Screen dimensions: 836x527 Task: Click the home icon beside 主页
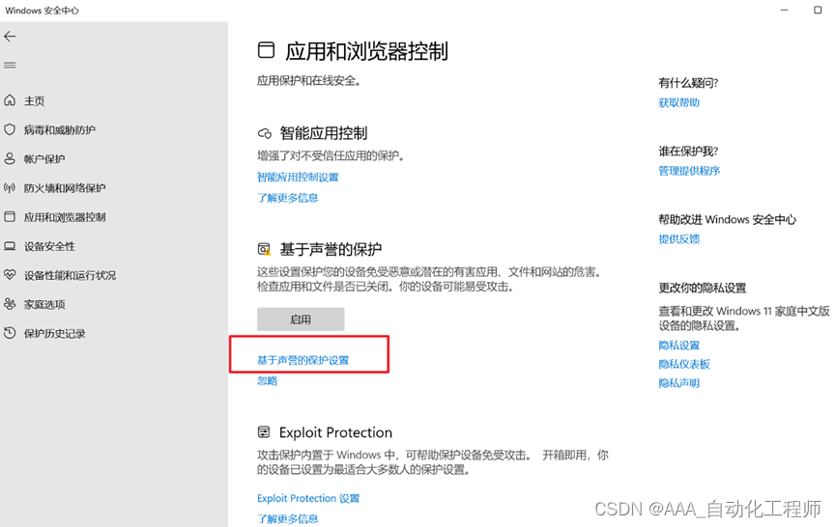(10, 100)
